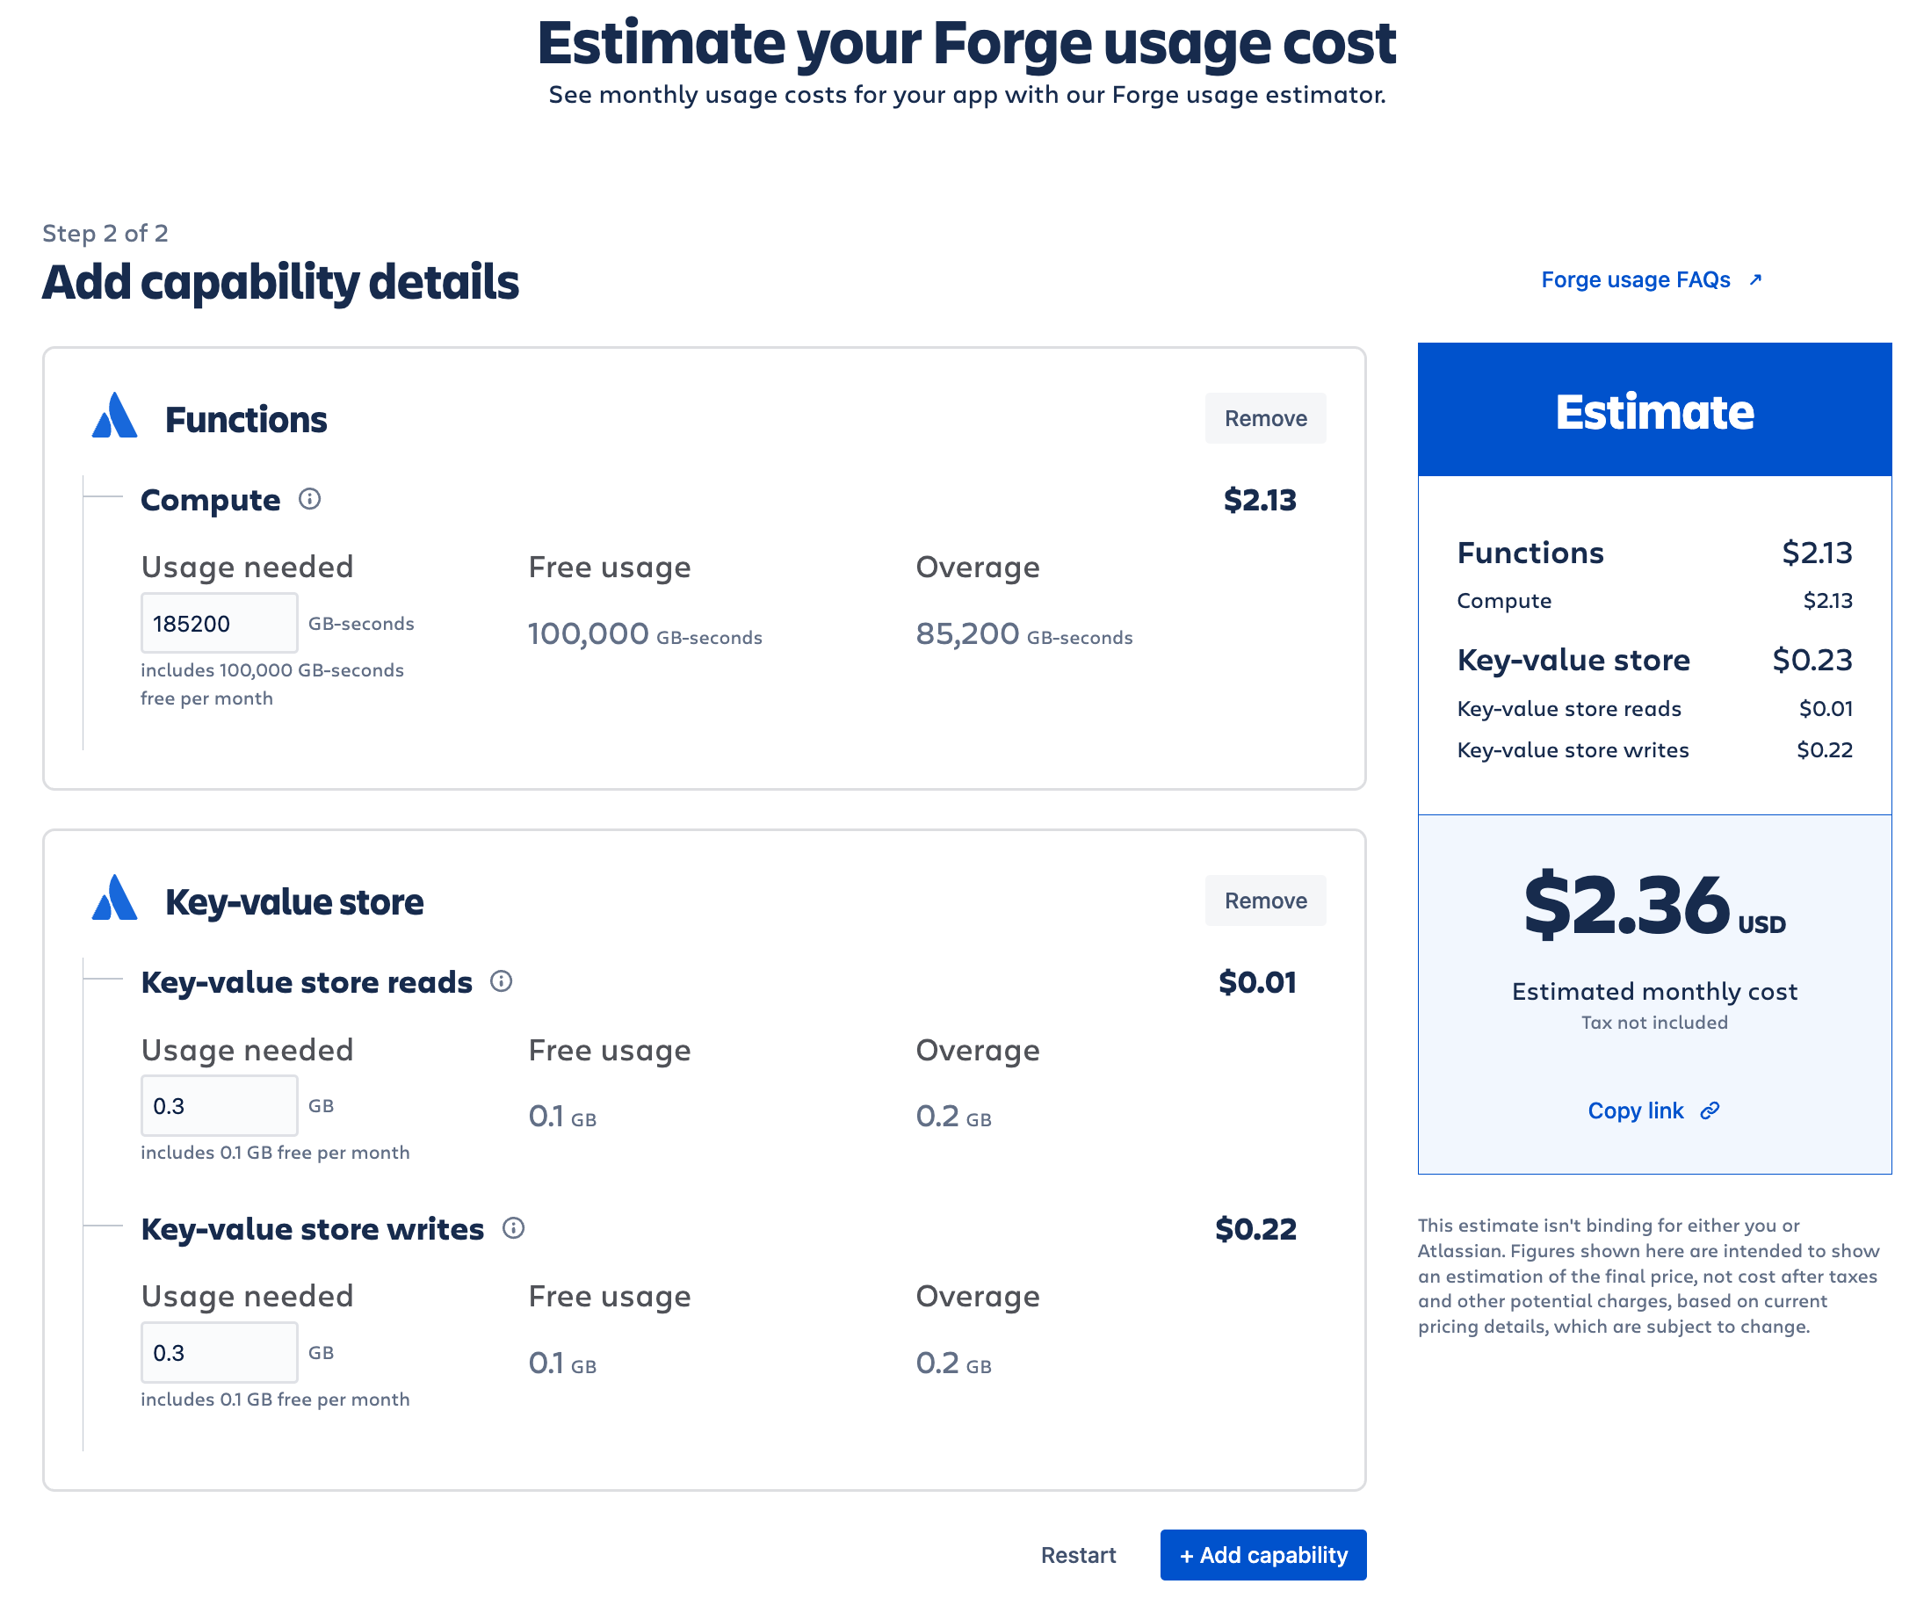Image resolution: width=1931 pixels, height=1613 pixels.
Task: Focus the Compute GB-seconds usage field
Action: coord(219,624)
